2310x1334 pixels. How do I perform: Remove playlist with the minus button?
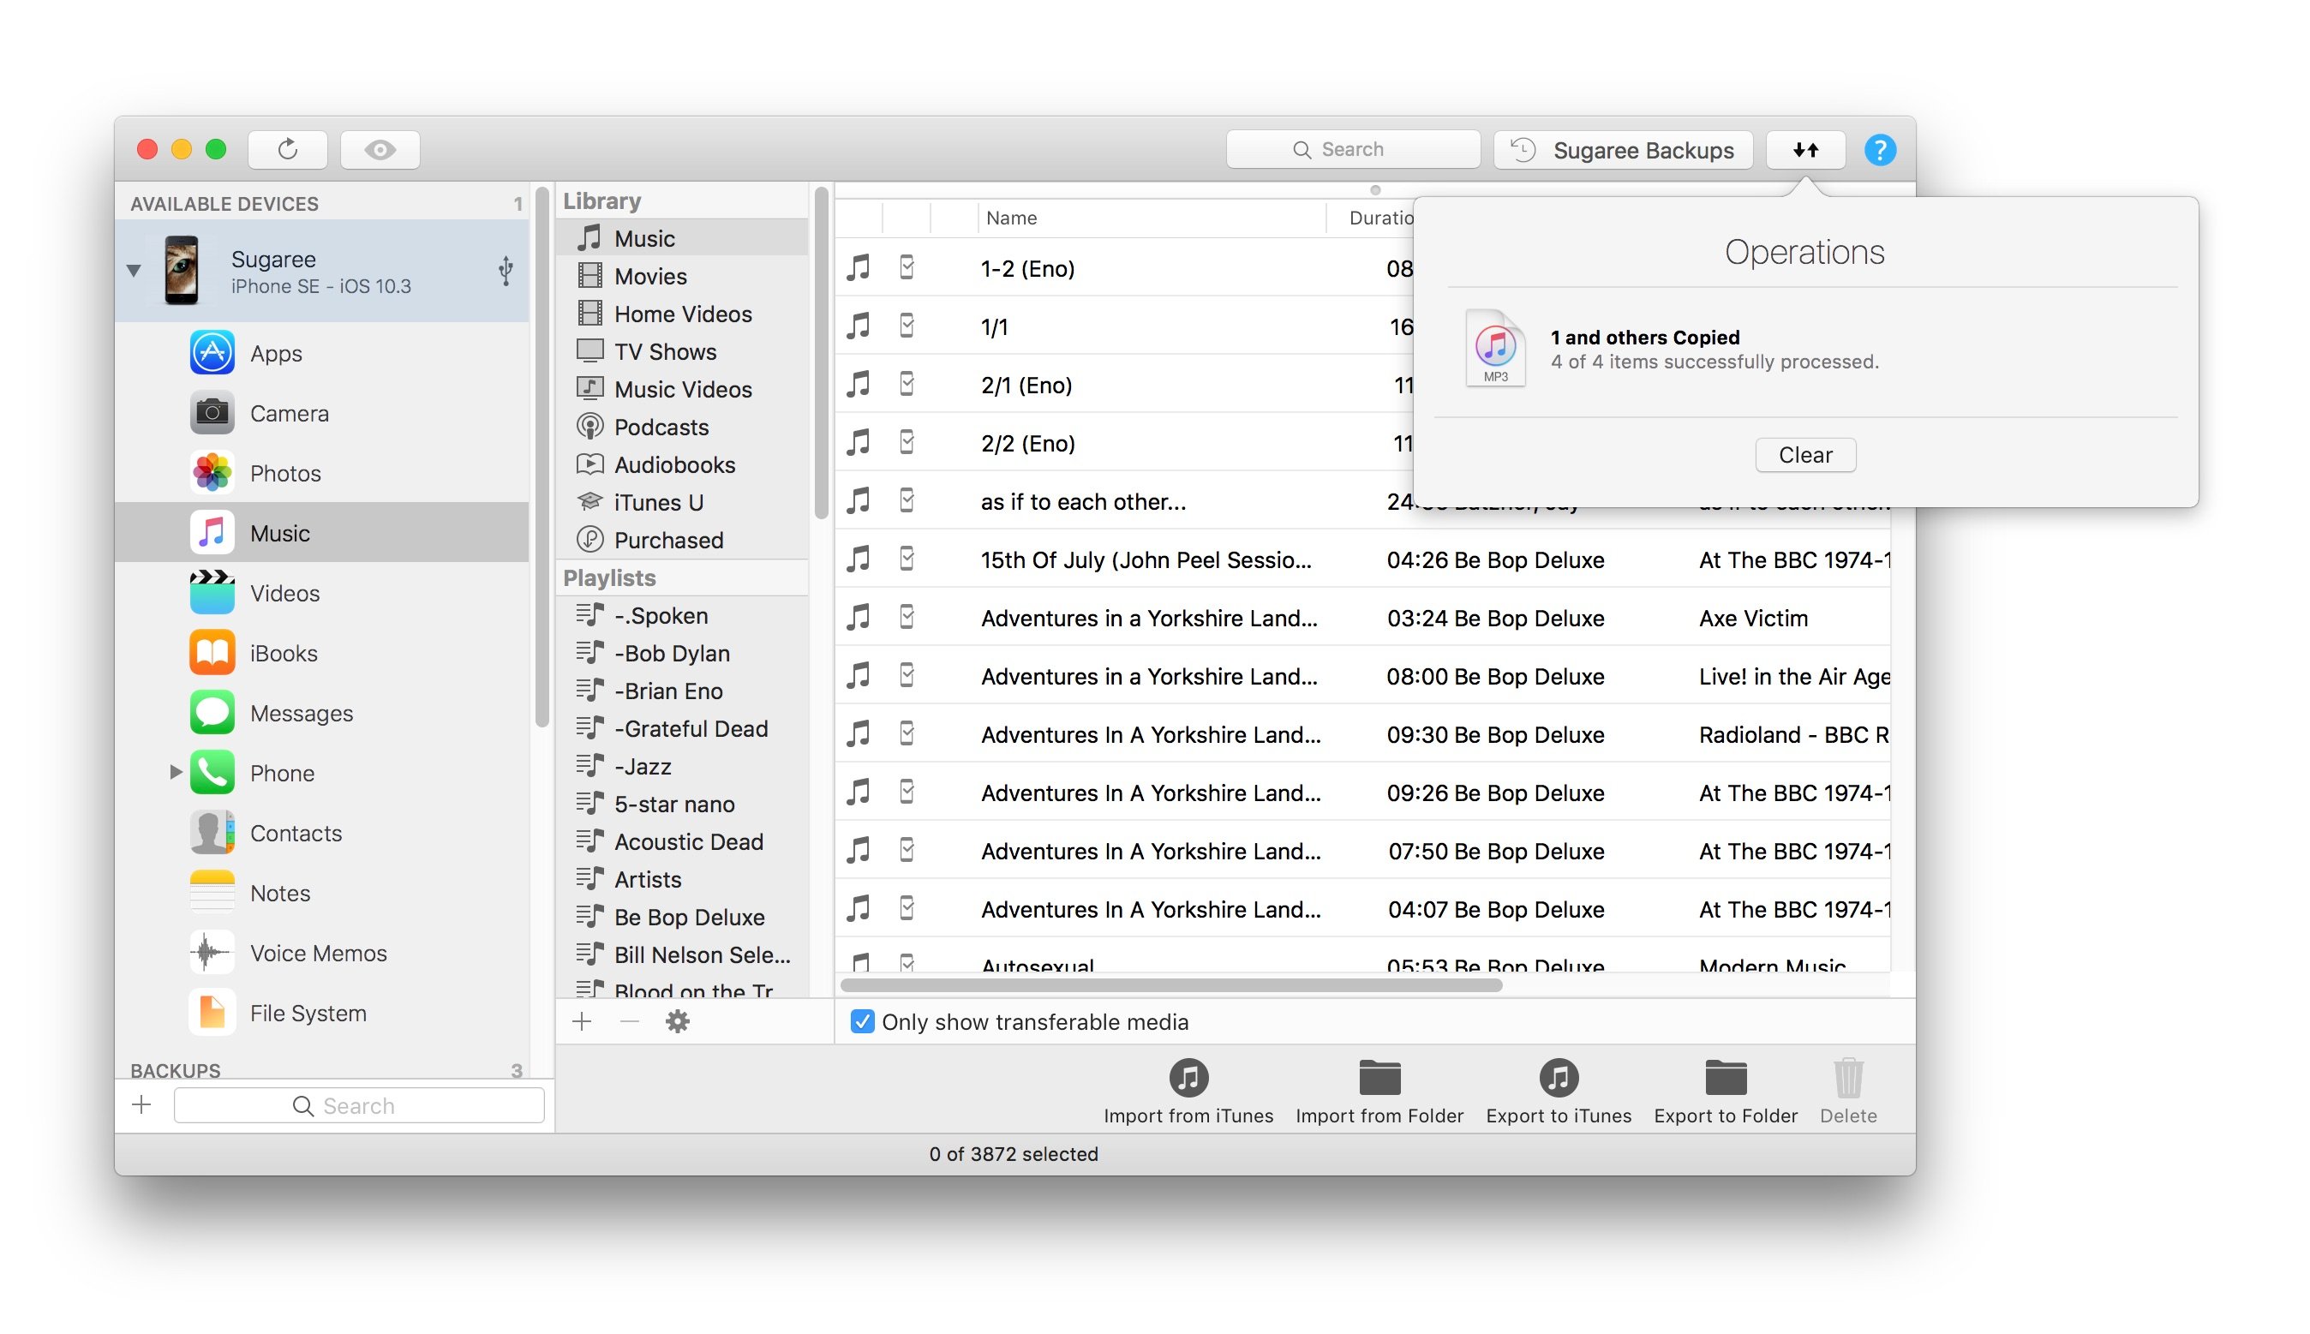(629, 1020)
